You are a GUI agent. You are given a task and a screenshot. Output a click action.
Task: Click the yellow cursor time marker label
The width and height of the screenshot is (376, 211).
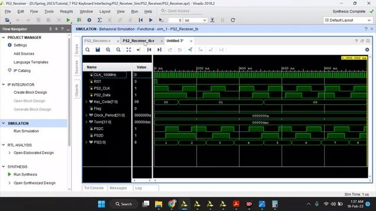click(x=354, y=58)
